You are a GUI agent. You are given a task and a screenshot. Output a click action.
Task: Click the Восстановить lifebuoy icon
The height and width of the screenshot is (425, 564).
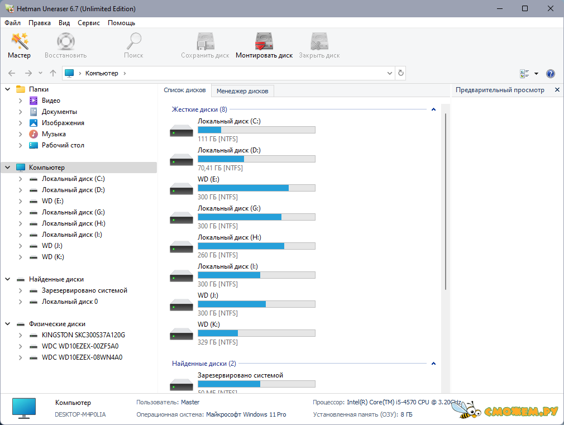(x=65, y=41)
